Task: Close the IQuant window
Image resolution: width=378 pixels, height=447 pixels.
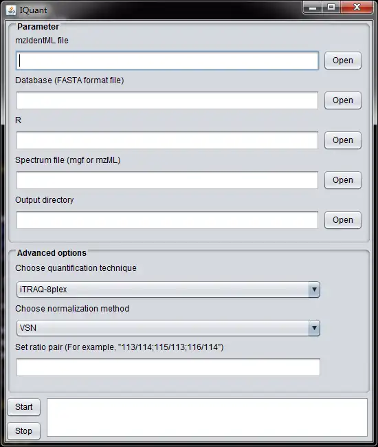Action: (x=357, y=8)
